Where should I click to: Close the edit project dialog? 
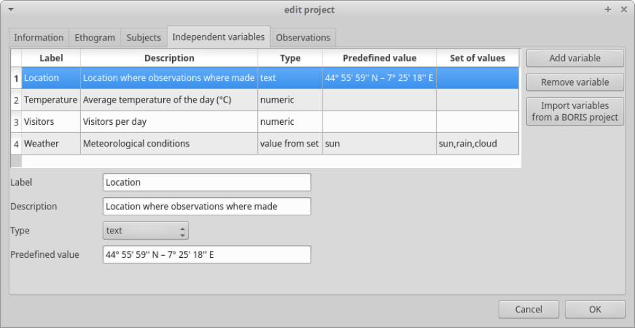point(624,9)
